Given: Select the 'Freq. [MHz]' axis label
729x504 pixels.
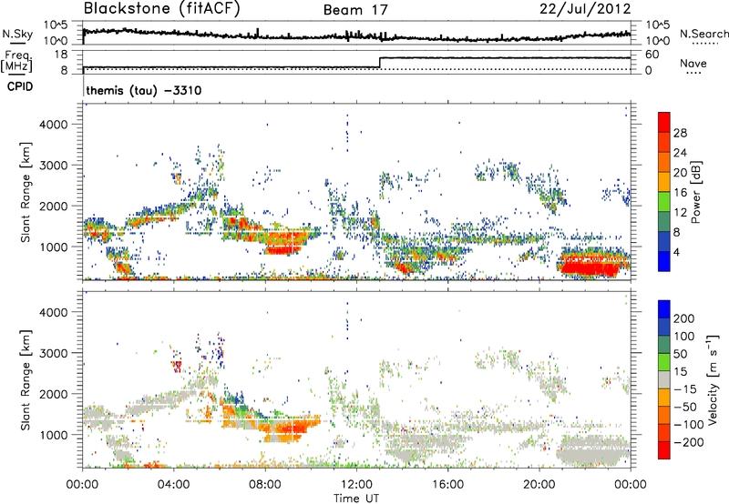Looking at the screenshot, I should [16, 61].
